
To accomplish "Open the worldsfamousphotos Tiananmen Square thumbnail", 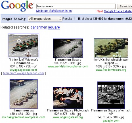I will (68, 48).
